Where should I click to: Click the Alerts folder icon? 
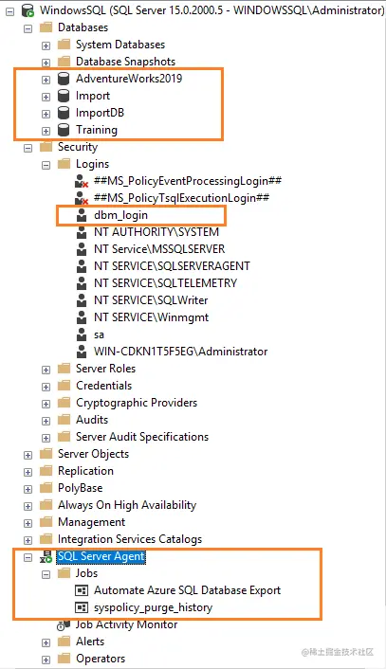click(x=64, y=642)
